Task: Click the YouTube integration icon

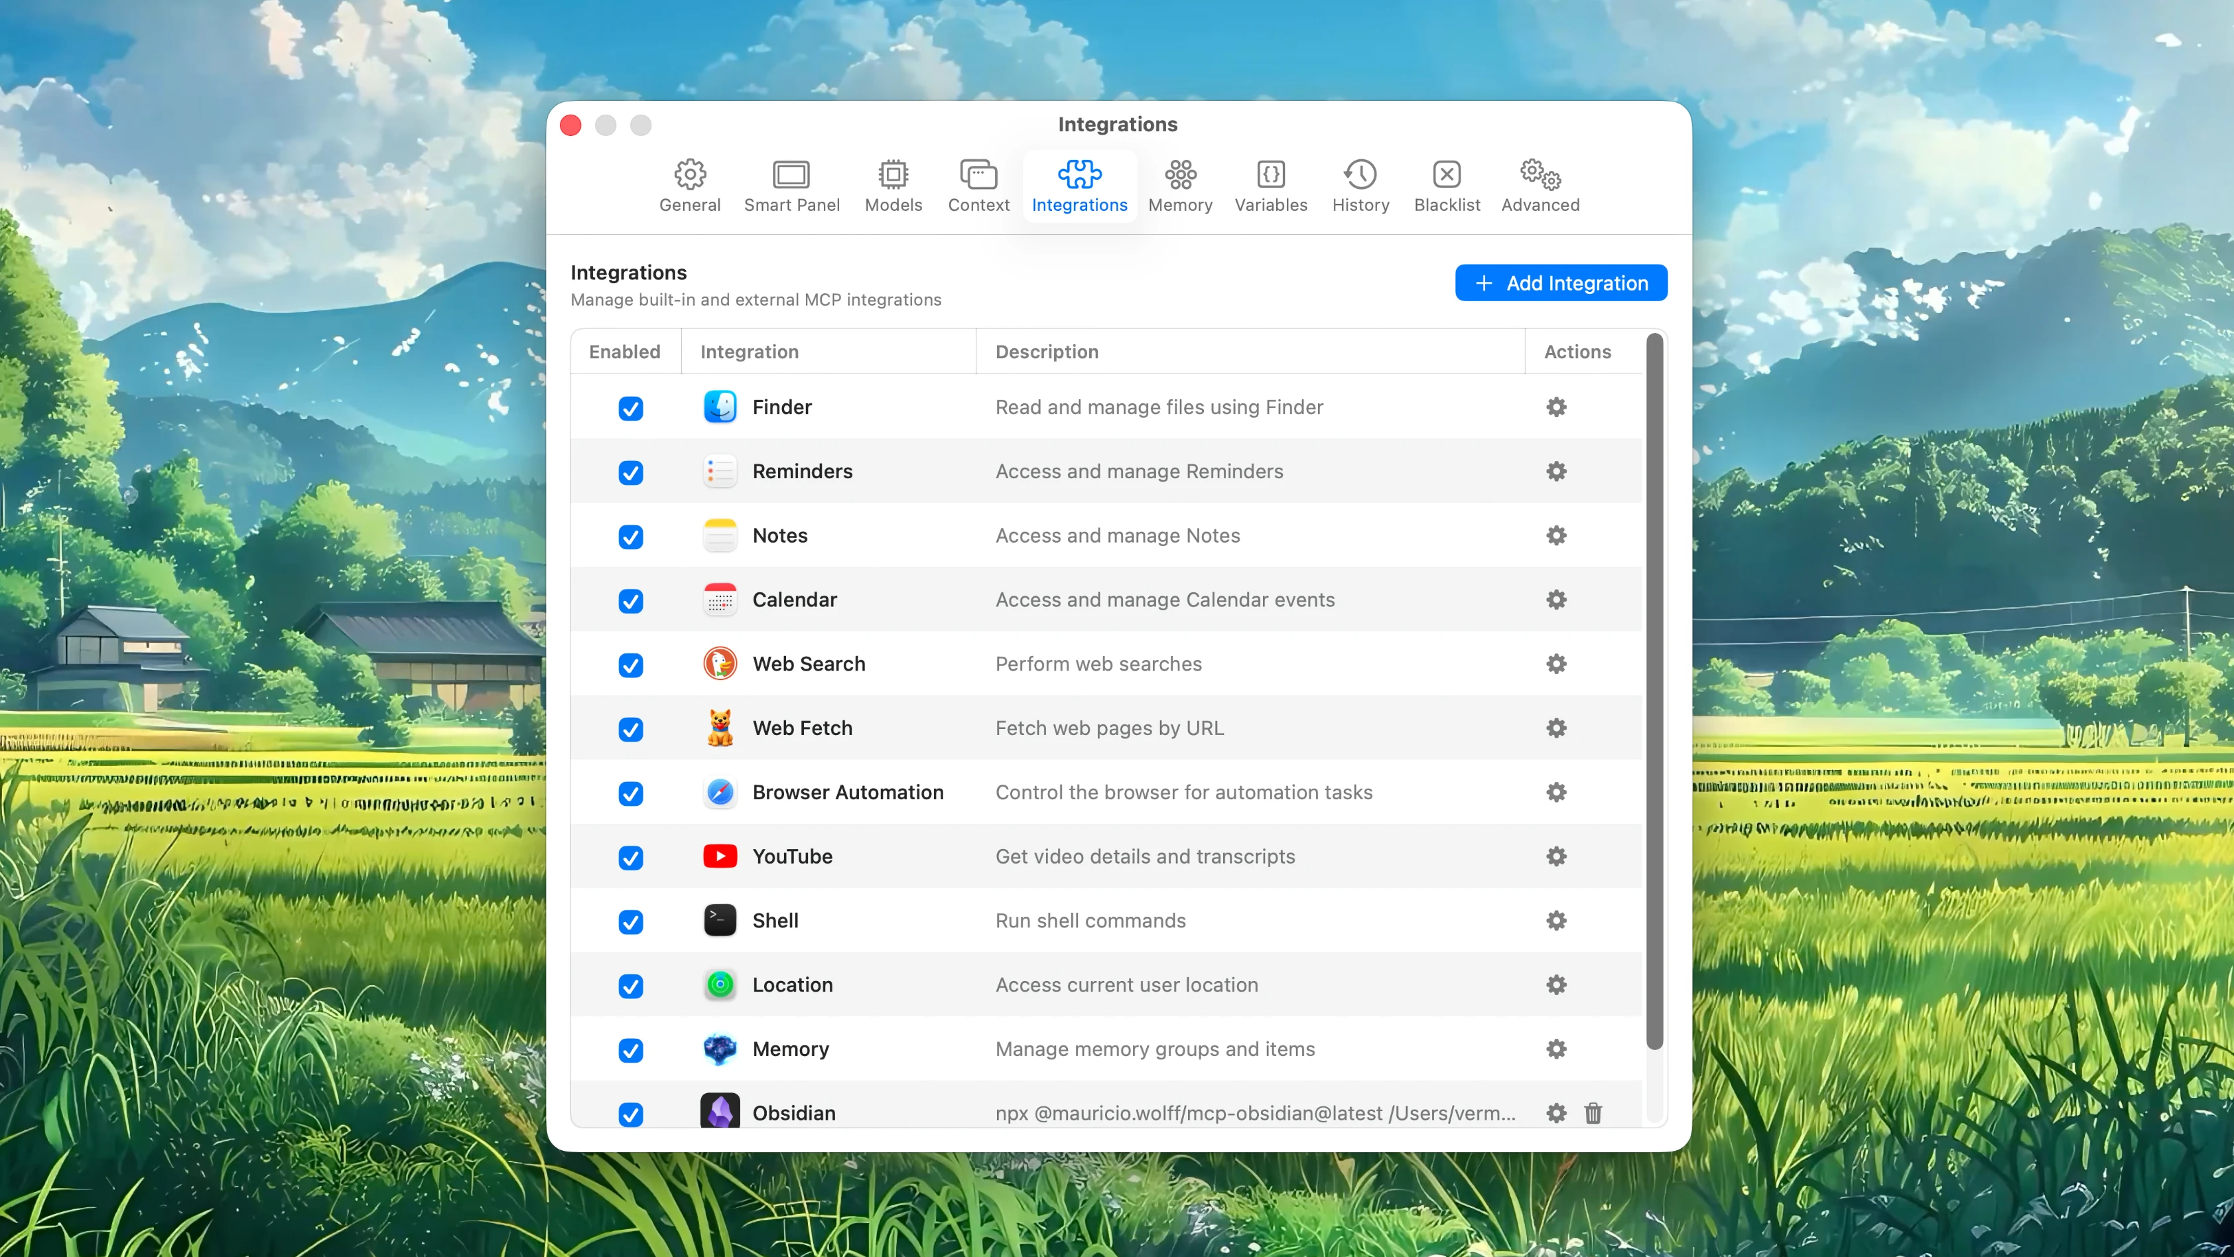Action: pyautogui.click(x=720, y=856)
